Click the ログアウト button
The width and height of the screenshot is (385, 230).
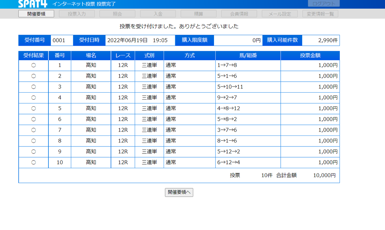pos(324,4)
